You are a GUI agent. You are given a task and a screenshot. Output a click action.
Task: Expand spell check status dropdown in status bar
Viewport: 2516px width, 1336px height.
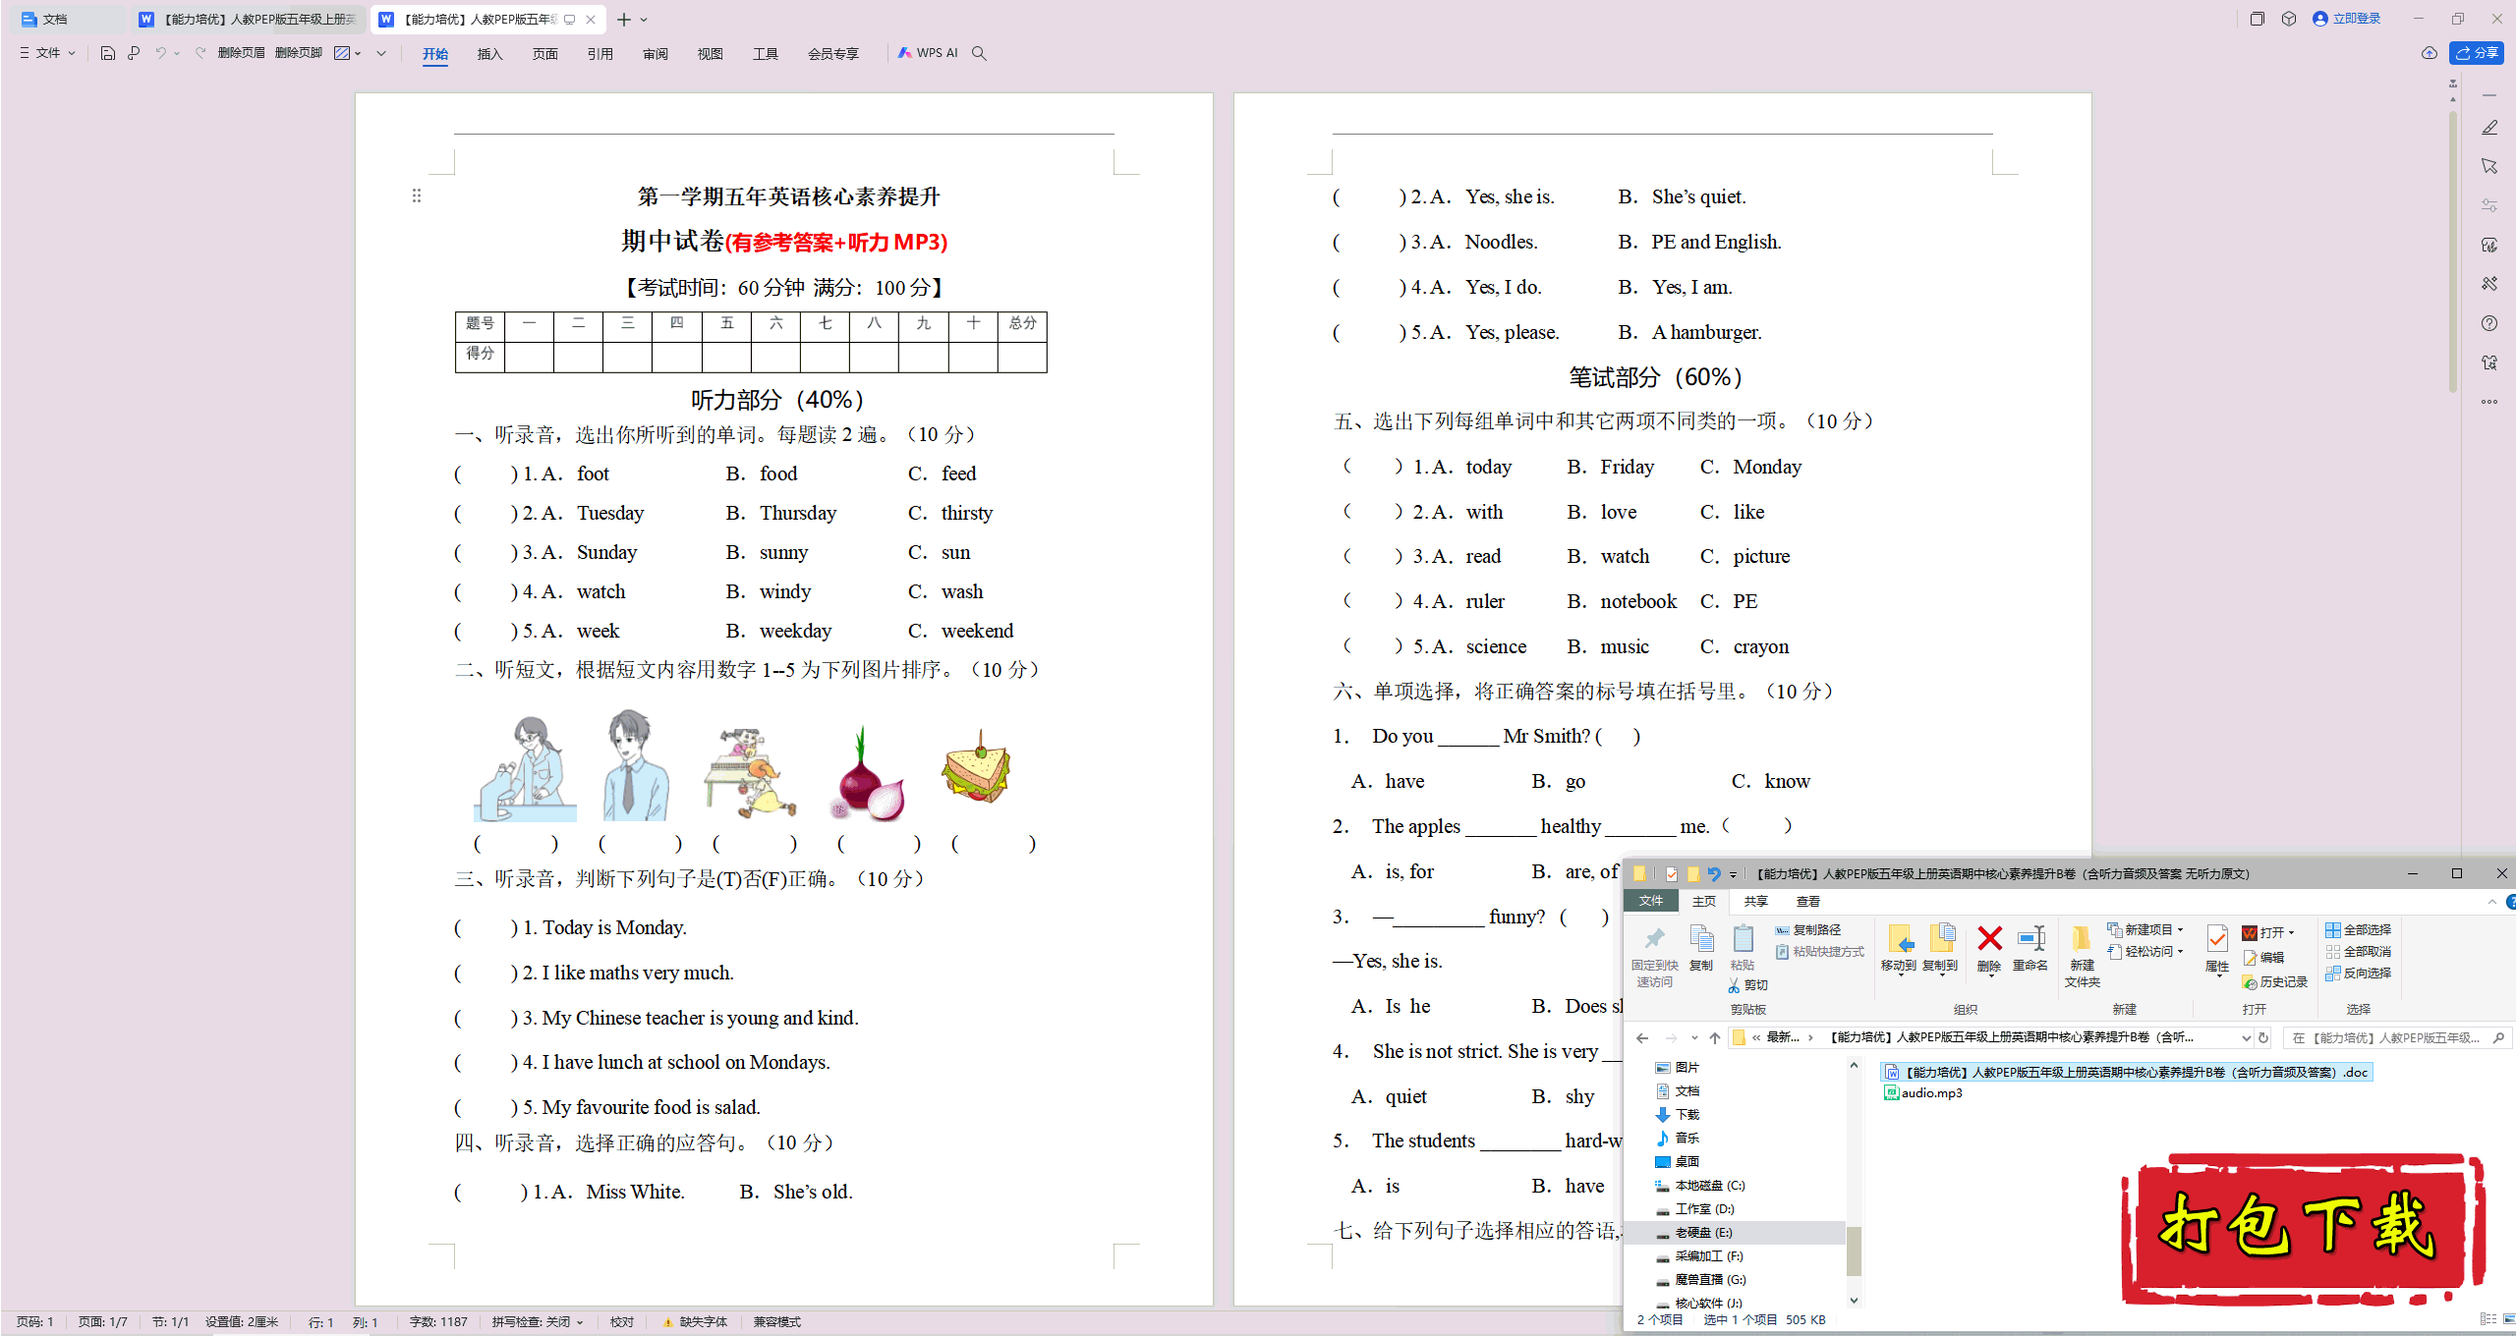580,1322
